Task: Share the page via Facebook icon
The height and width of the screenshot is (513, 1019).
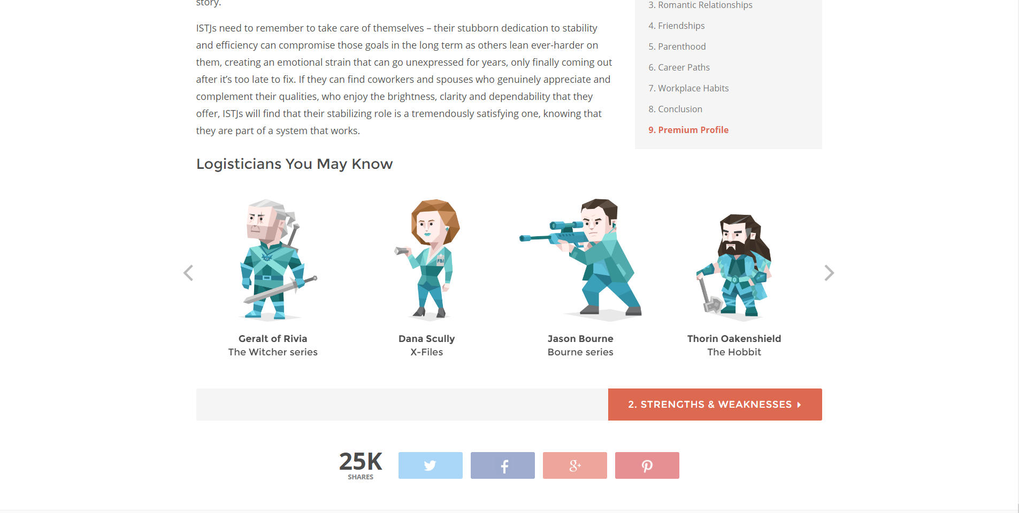Action: pyautogui.click(x=502, y=465)
